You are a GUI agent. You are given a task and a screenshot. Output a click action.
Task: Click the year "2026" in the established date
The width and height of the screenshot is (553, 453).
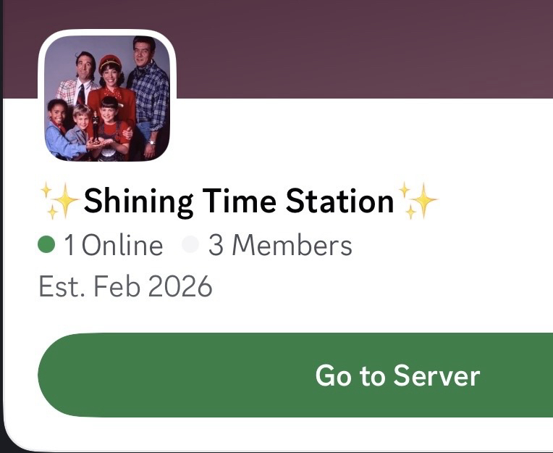coord(180,287)
